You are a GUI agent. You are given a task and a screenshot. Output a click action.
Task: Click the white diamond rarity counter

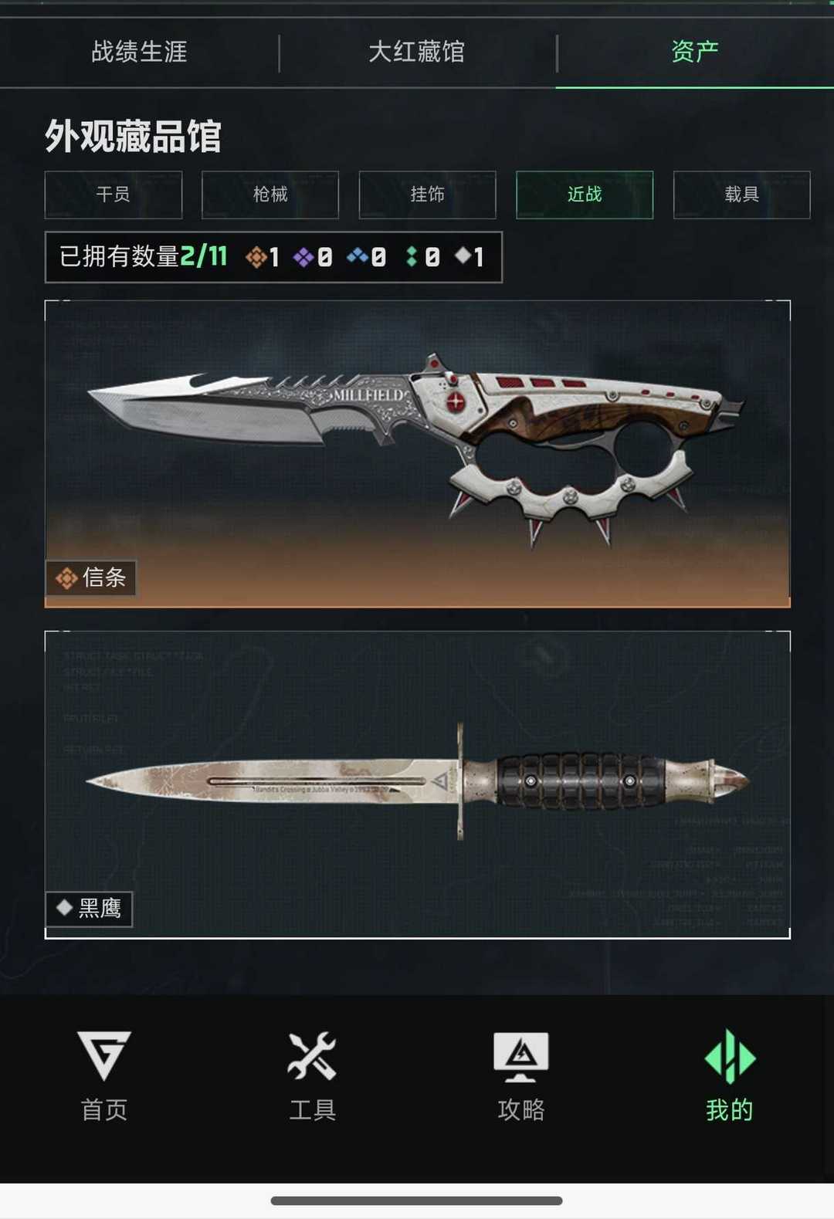point(470,257)
